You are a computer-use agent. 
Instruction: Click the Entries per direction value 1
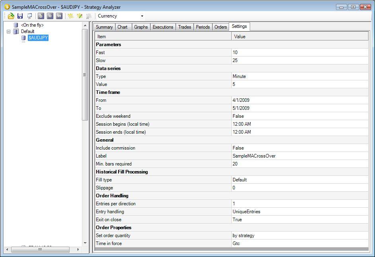(x=300, y=204)
